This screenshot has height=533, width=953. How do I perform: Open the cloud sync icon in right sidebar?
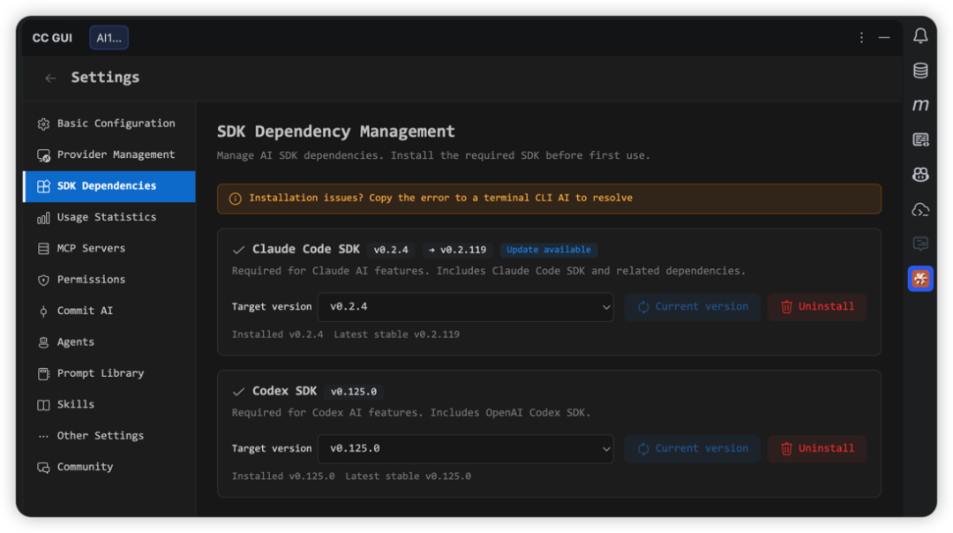coord(920,210)
